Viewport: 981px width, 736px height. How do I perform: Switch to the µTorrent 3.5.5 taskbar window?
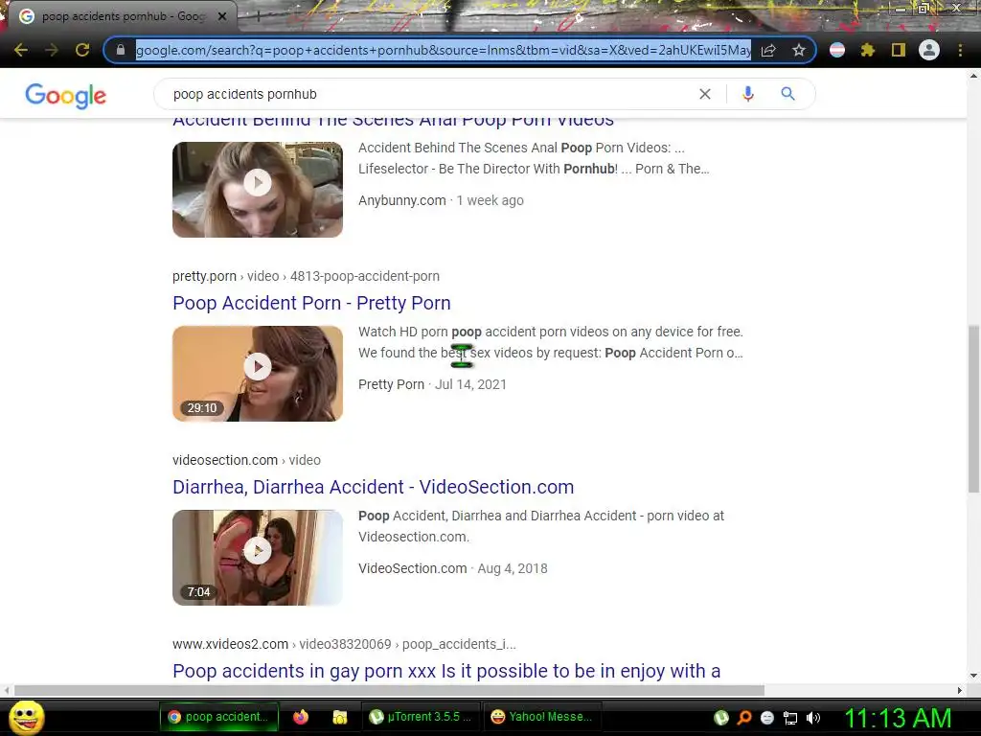[421, 717]
